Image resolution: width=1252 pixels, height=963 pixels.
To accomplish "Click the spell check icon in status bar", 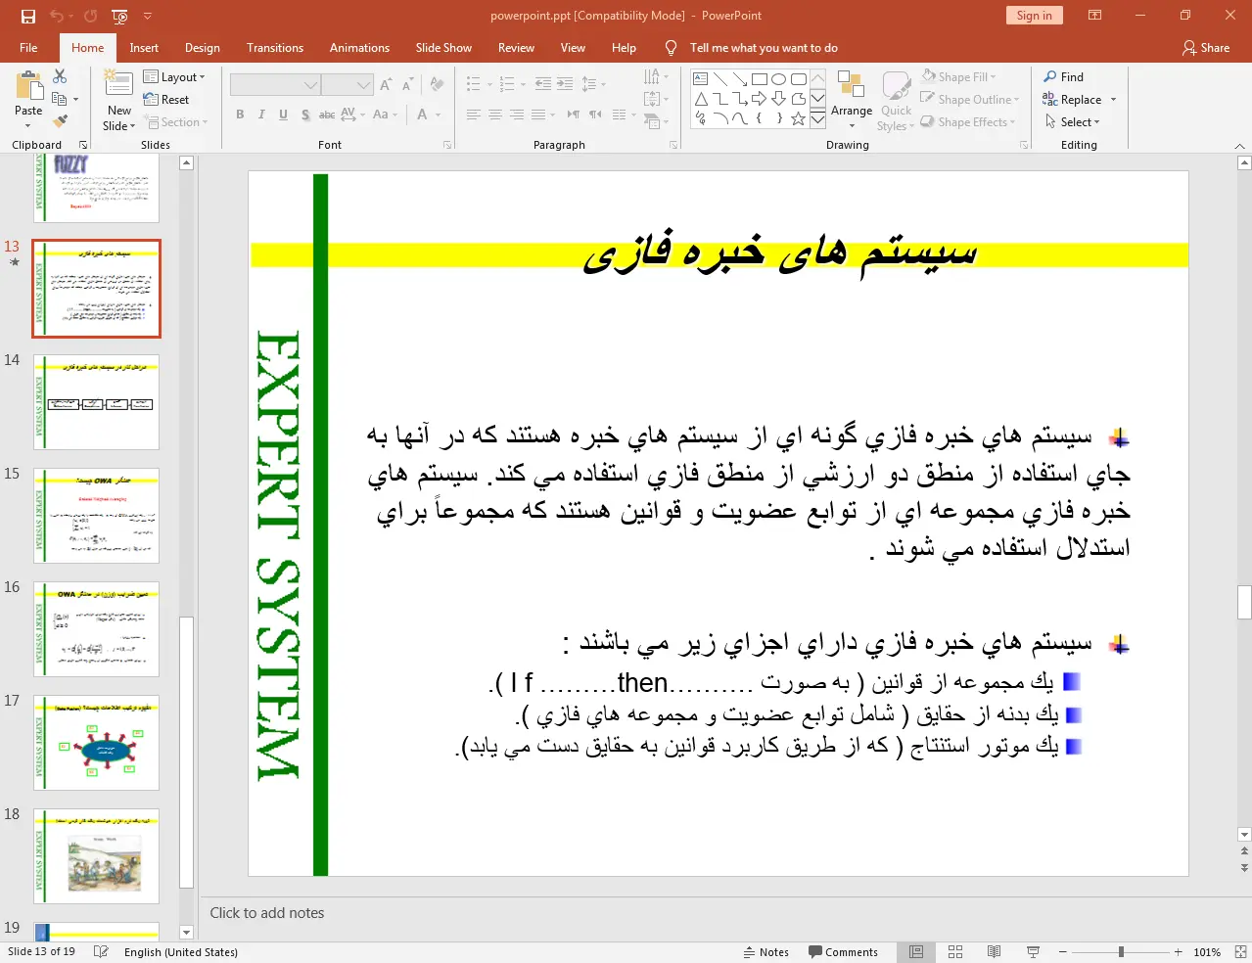I will pyautogui.click(x=101, y=952).
